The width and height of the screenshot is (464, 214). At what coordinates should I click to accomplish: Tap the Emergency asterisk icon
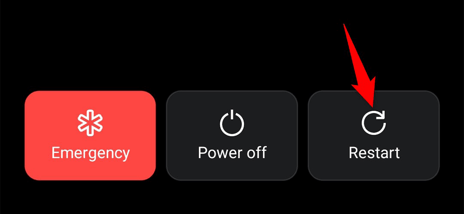click(90, 123)
